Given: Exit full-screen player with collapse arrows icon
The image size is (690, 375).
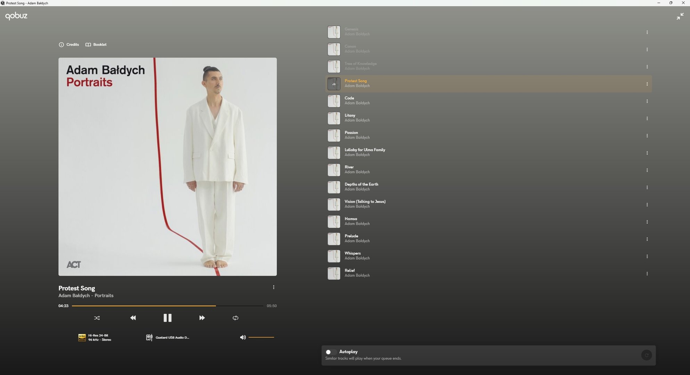Looking at the screenshot, I should 680,16.
